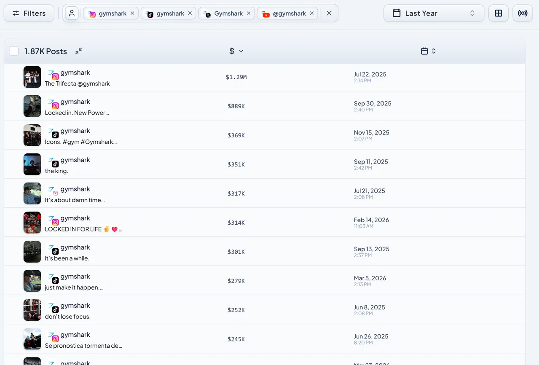Viewport: 539px width, 365px height.
Task: Open thumbnail of Se pronostica tormenta post
Action: click(32, 339)
